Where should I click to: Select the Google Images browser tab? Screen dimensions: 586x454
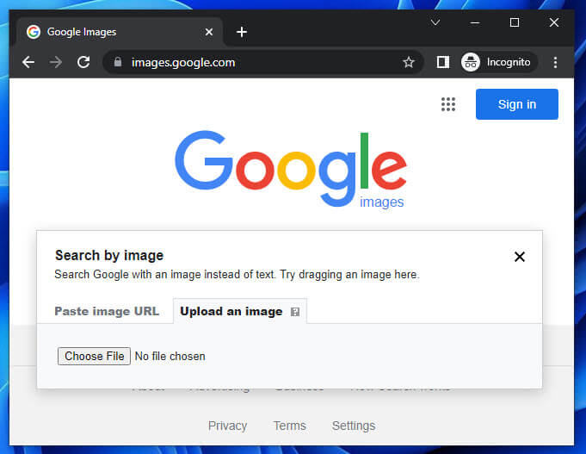pyautogui.click(x=120, y=32)
